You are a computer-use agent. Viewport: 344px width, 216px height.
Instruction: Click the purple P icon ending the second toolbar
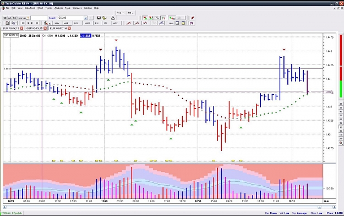192,23
